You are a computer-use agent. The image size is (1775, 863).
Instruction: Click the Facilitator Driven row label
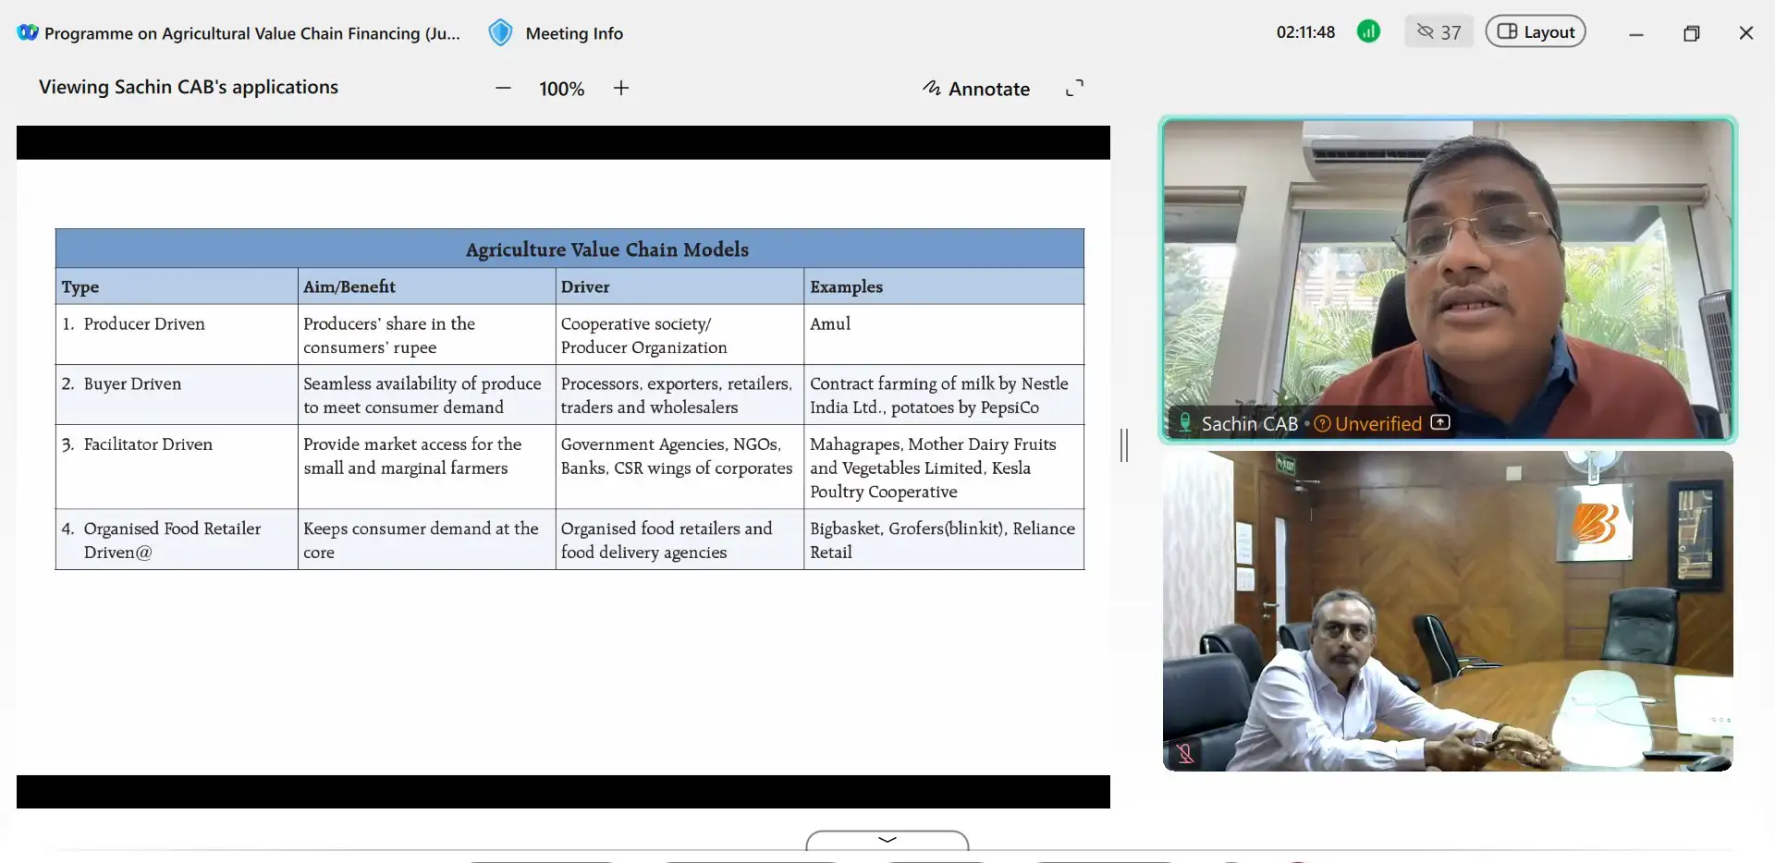coord(148,444)
